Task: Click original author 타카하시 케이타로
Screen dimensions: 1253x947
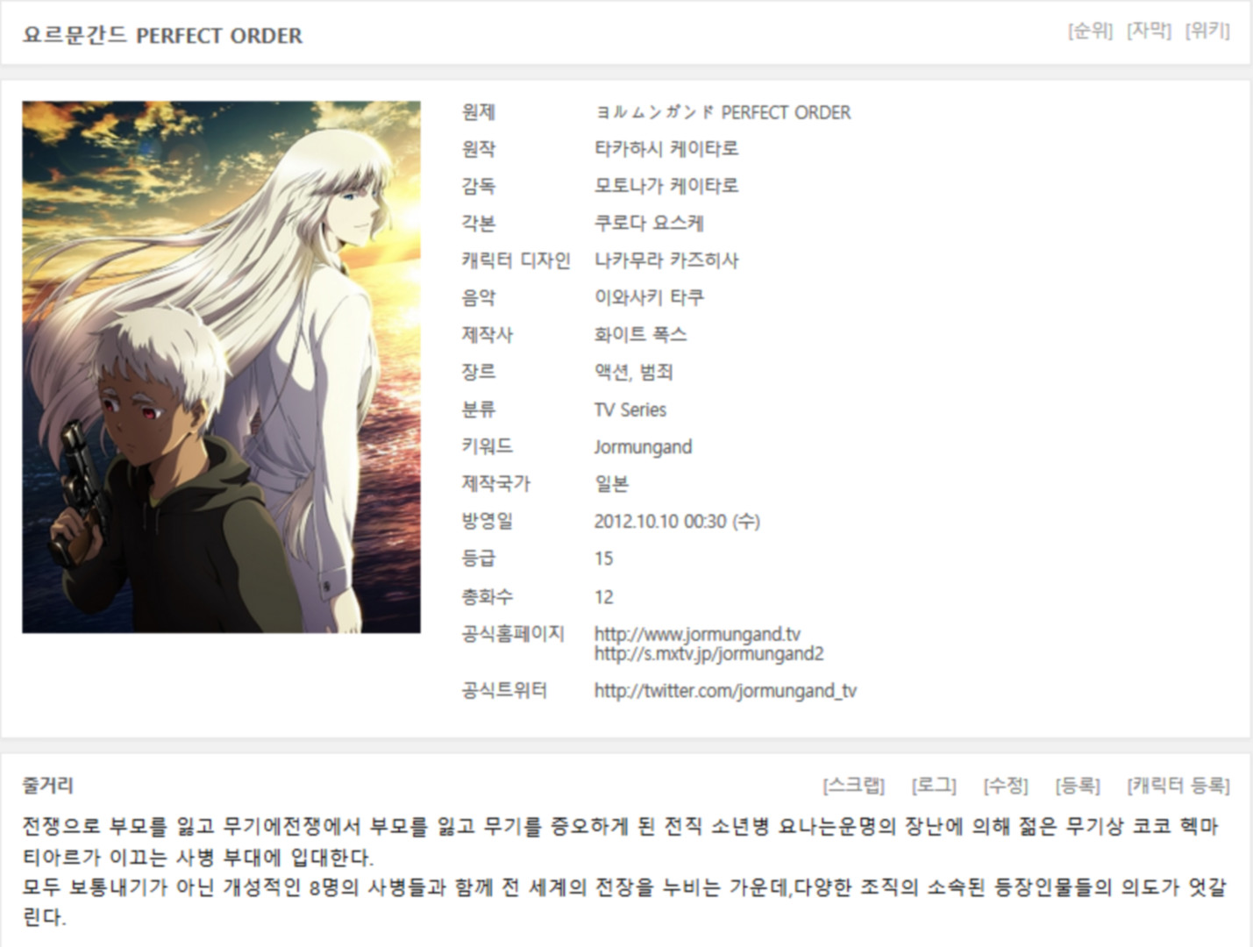Action: tap(666, 149)
